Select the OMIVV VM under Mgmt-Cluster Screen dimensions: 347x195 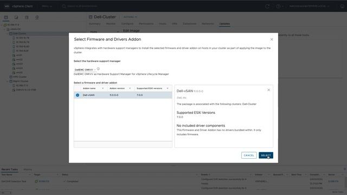25,90
